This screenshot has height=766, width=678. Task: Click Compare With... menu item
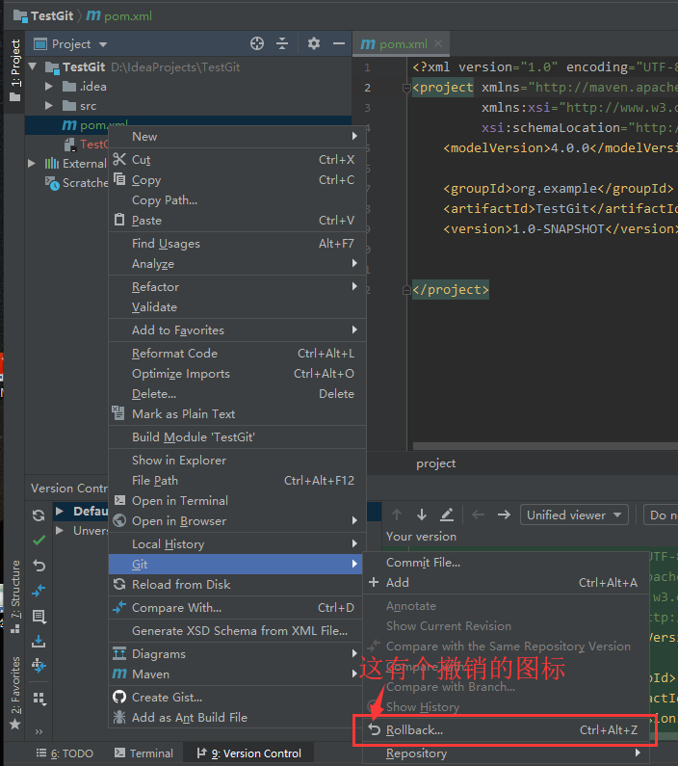237,608
